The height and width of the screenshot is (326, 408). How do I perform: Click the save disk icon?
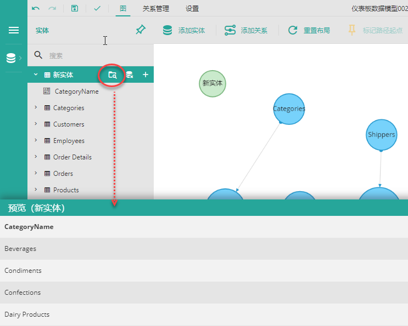(75, 9)
